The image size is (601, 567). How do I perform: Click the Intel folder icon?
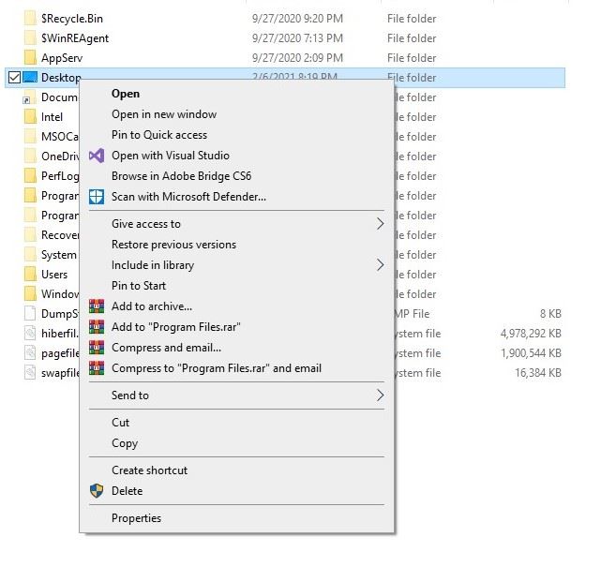point(30,116)
